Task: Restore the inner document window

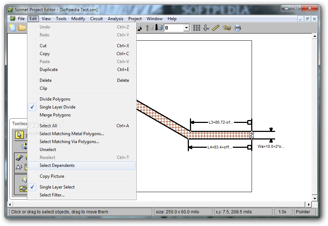Action: [x=307, y=19]
